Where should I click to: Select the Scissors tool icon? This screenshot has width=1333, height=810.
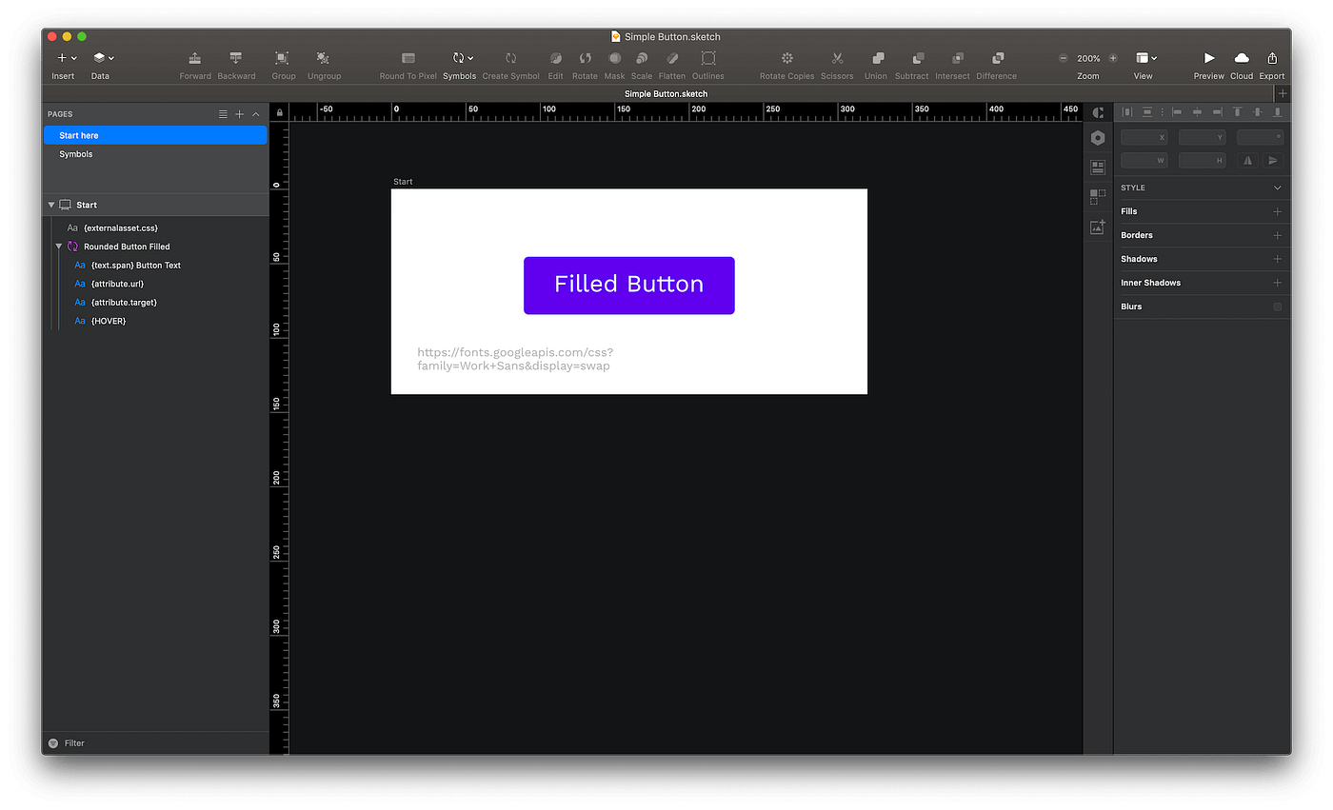point(836,59)
